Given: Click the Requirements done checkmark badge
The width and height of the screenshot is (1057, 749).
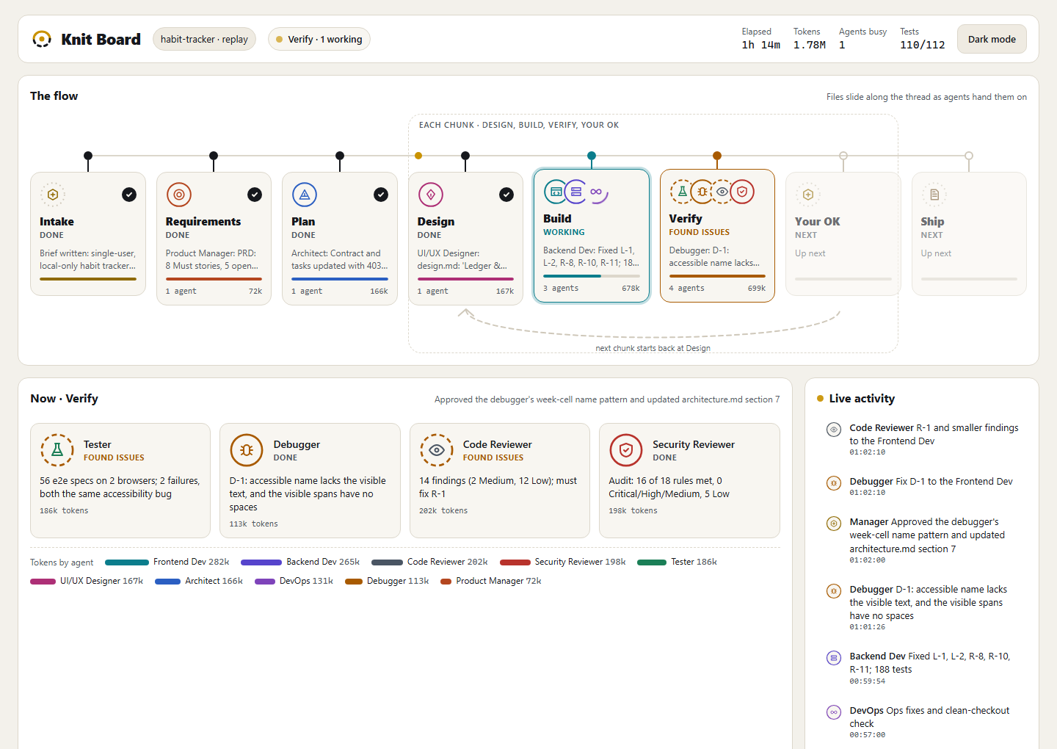Looking at the screenshot, I should click(x=255, y=195).
